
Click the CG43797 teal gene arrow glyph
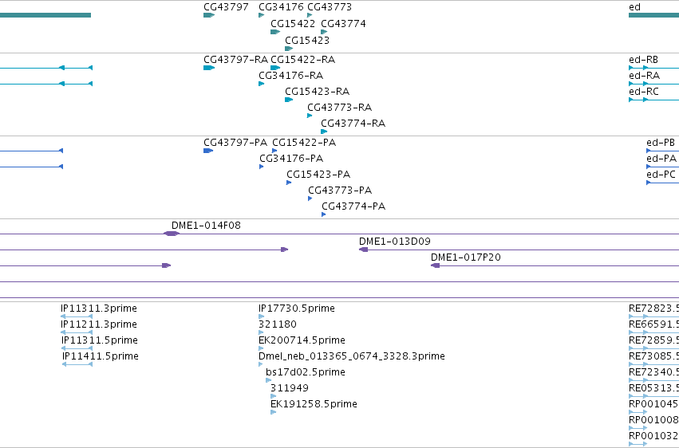(209, 15)
